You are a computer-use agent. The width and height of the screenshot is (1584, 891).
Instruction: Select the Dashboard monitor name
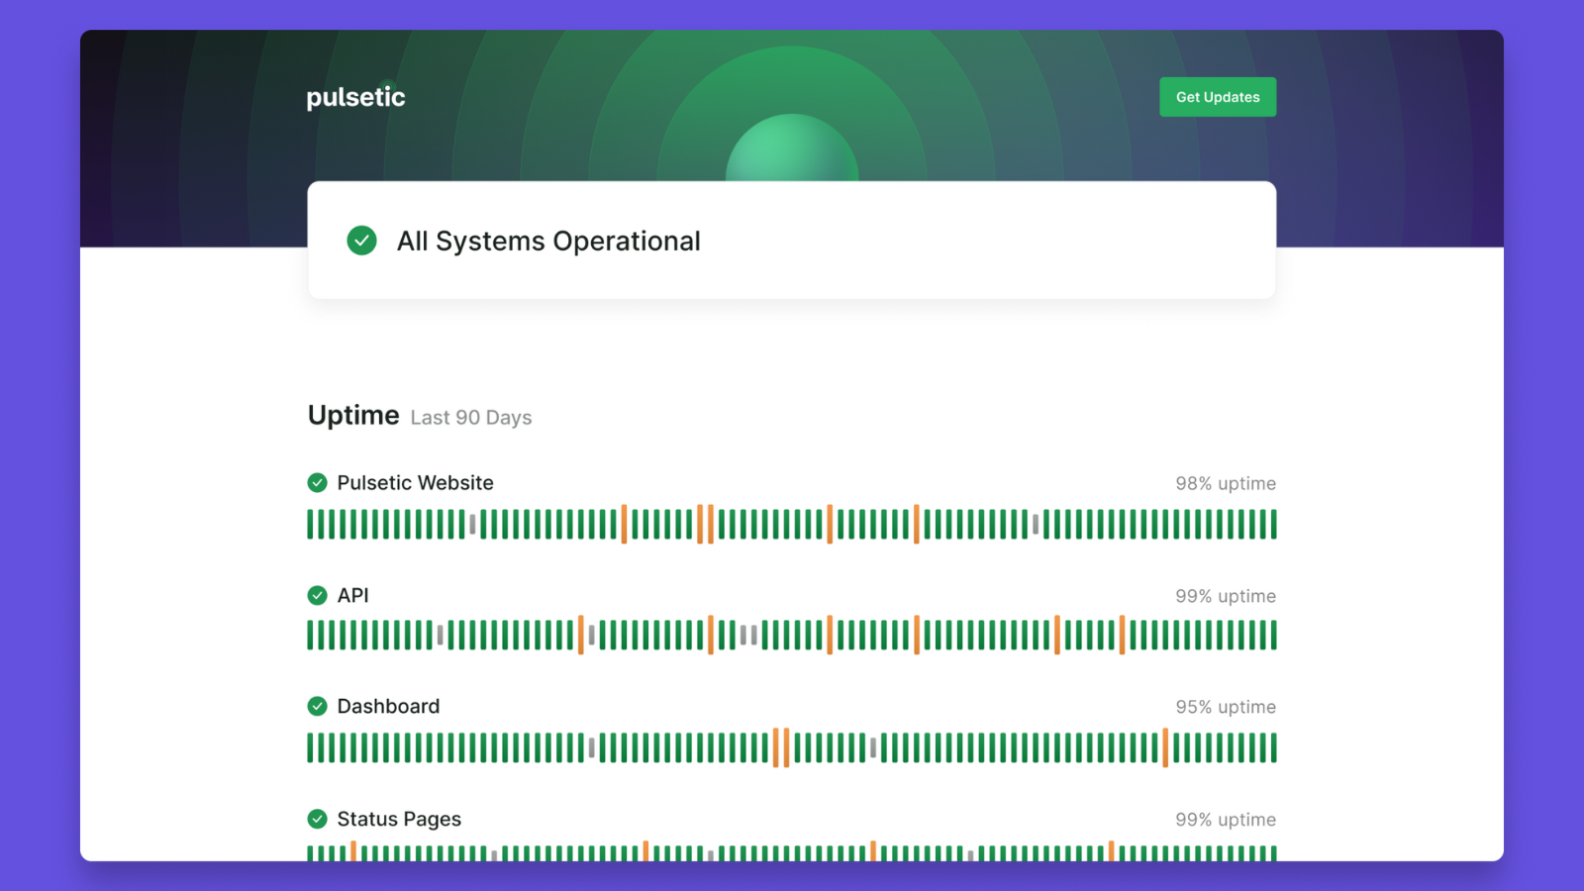point(388,706)
